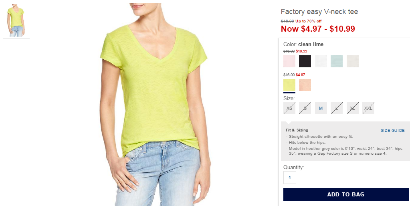Choose the off-white grey color swatch
The width and height of the screenshot is (410, 206).
point(352,61)
